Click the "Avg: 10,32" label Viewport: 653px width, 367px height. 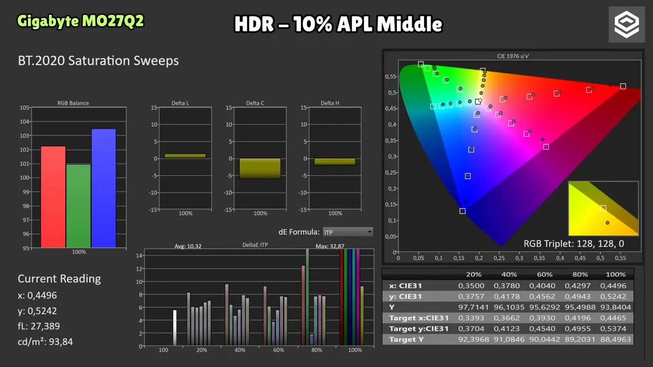pyautogui.click(x=188, y=246)
